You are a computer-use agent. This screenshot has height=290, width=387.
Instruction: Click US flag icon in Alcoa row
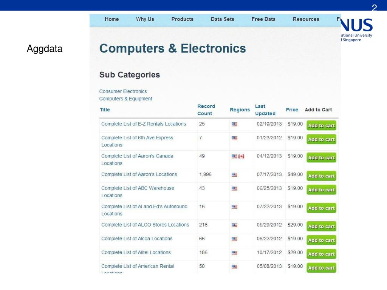click(234, 239)
